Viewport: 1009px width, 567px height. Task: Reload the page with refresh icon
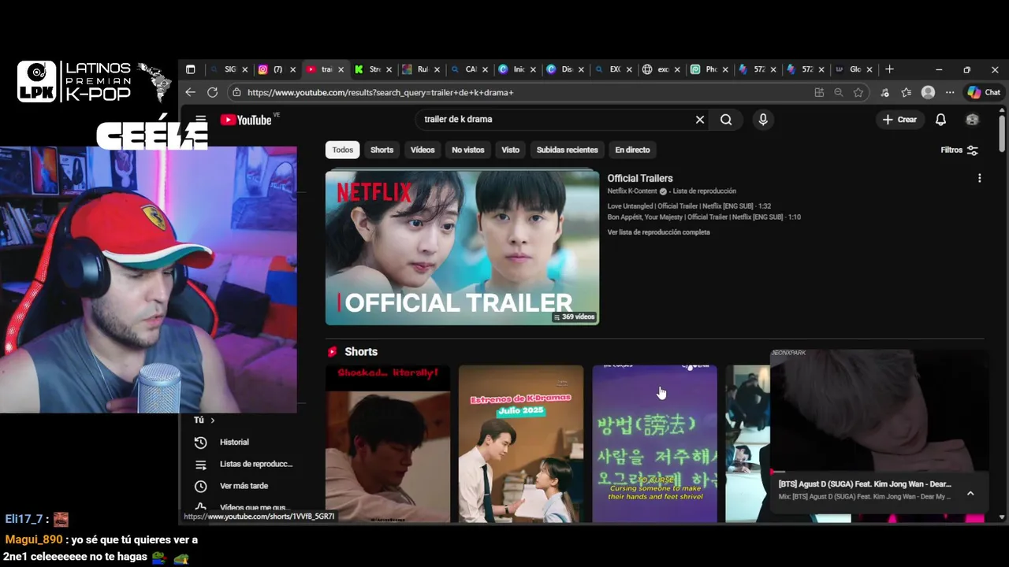tap(212, 93)
